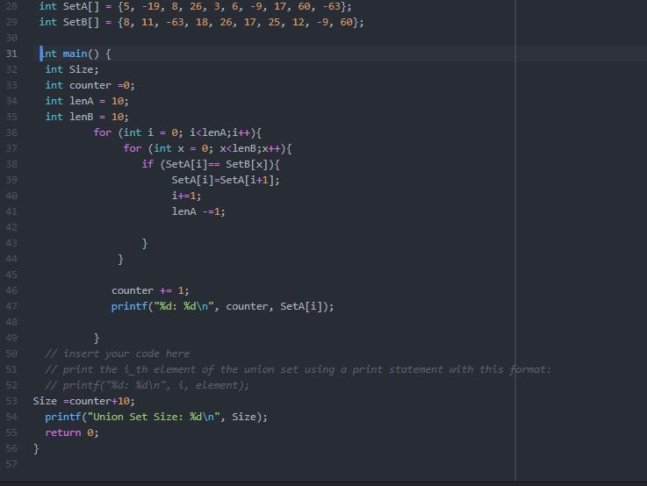The image size is (647, 486).
Task: Click the 'lenA -=1;' statement
Action: 198,211
